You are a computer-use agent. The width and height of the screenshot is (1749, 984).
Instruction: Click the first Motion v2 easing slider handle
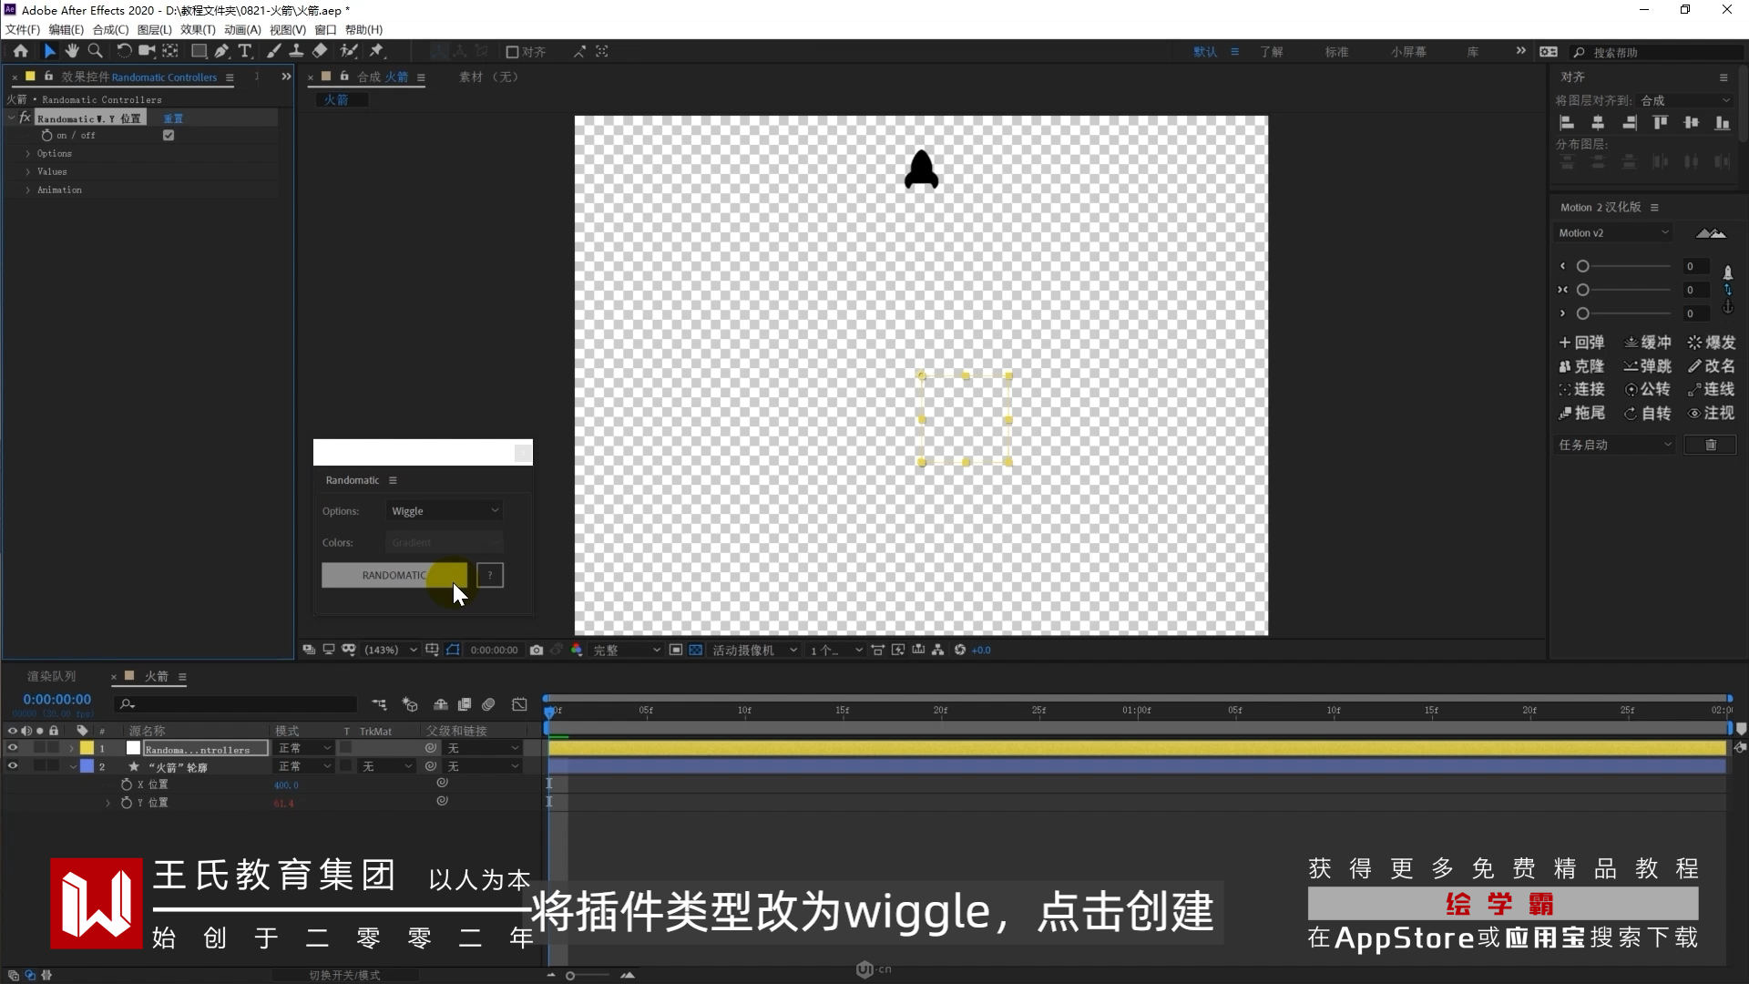click(x=1582, y=266)
